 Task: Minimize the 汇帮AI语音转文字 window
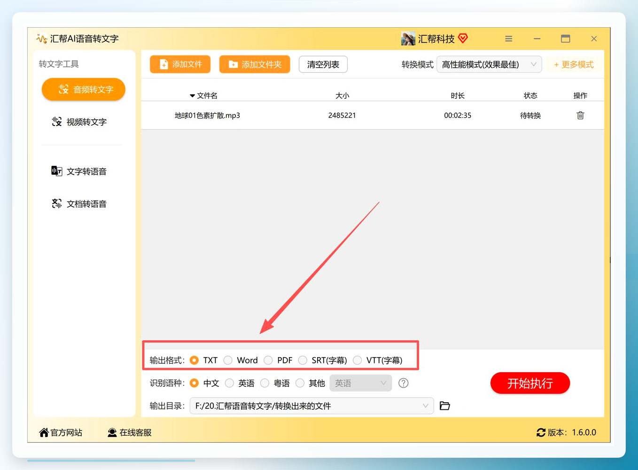tap(537, 39)
